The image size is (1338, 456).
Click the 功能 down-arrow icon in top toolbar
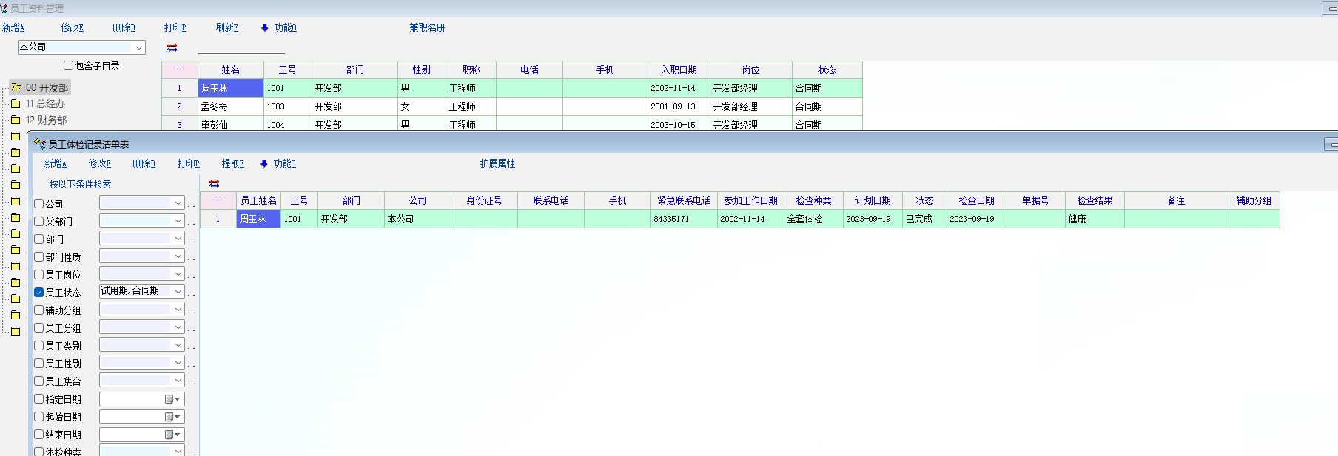pos(264,28)
